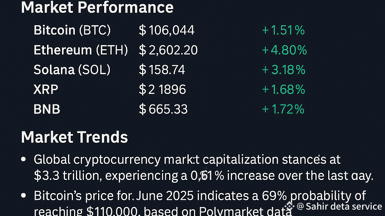Select the Bitcoin (BTC) row label
Viewport: 385px width, 216px height.
pyautogui.click(x=72, y=30)
